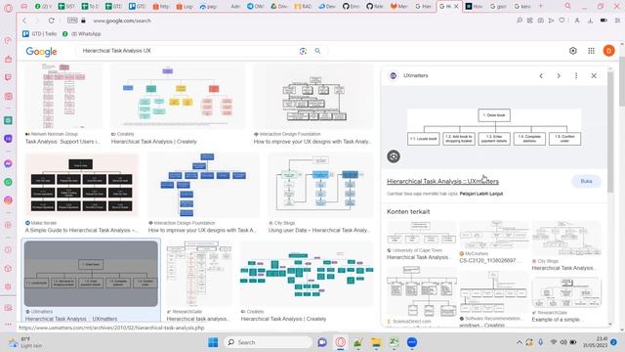Viewport: 625px width, 352px height.
Task: Open Instagram in the Opera sidebar
Action: tap(8, 199)
